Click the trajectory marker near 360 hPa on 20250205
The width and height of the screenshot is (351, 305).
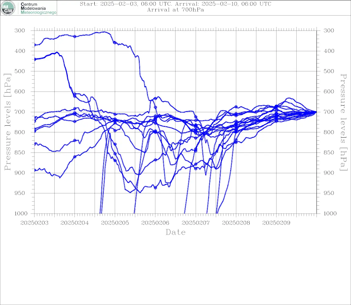115,42
